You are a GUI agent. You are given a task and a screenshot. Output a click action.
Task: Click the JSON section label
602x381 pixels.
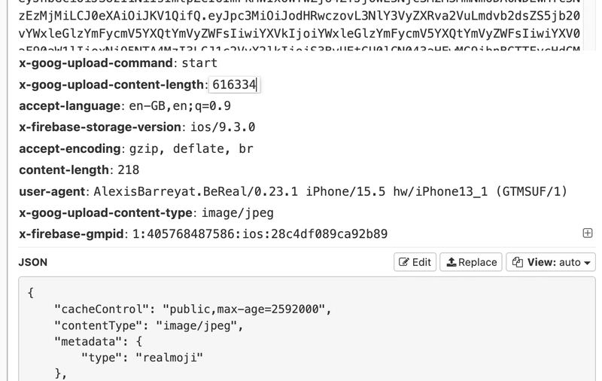pos(33,262)
